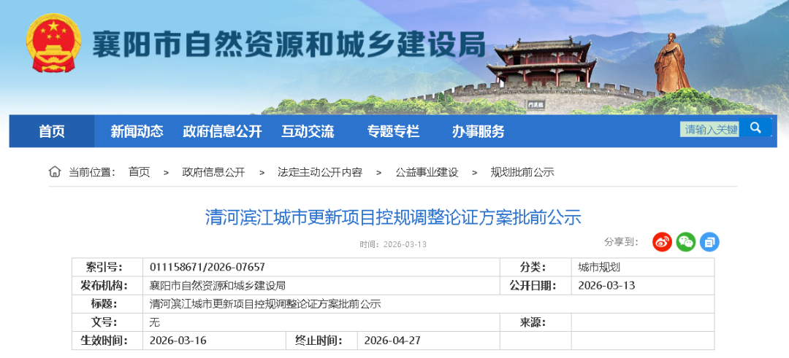Share the article to Weibo
The image size is (789, 358).
662,242
